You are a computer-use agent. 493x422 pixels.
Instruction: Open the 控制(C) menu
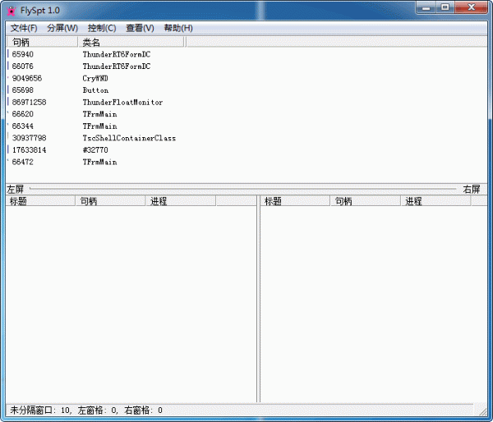point(102,28)
